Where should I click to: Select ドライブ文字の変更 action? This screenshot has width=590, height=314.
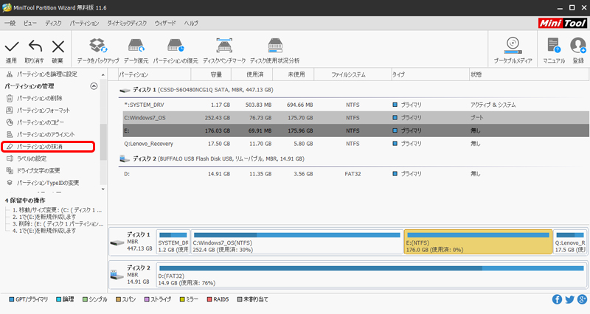tap(38, 171)
